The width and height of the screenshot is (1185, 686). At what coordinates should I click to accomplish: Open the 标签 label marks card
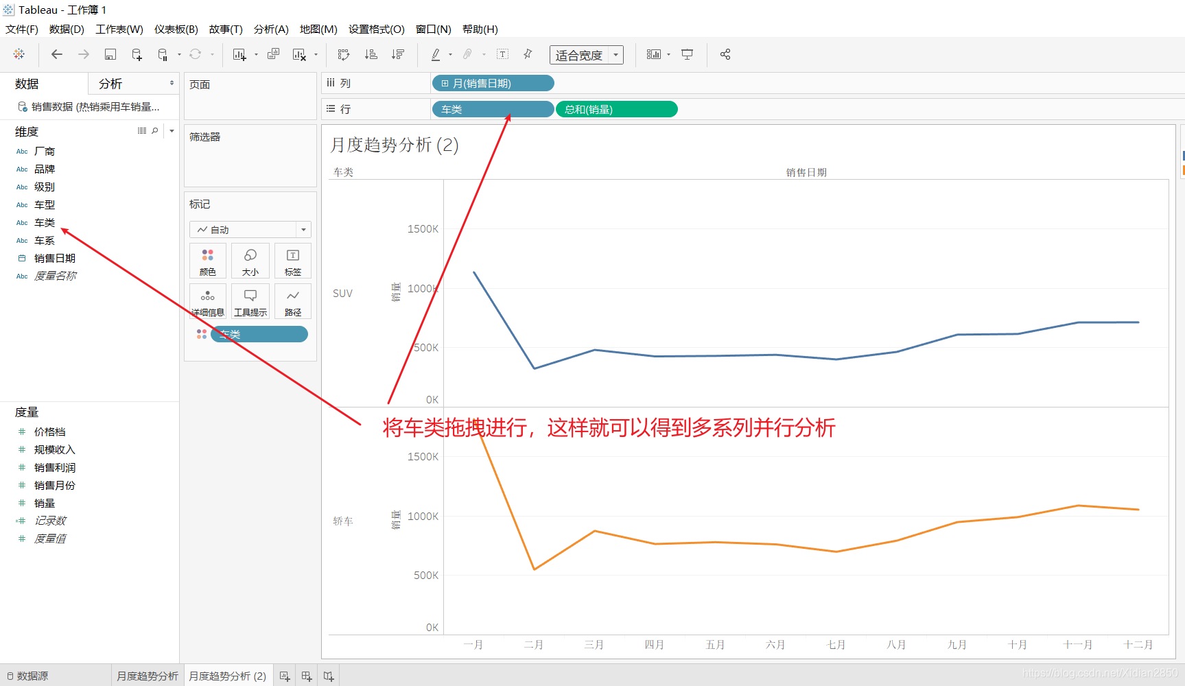[293, 261]
